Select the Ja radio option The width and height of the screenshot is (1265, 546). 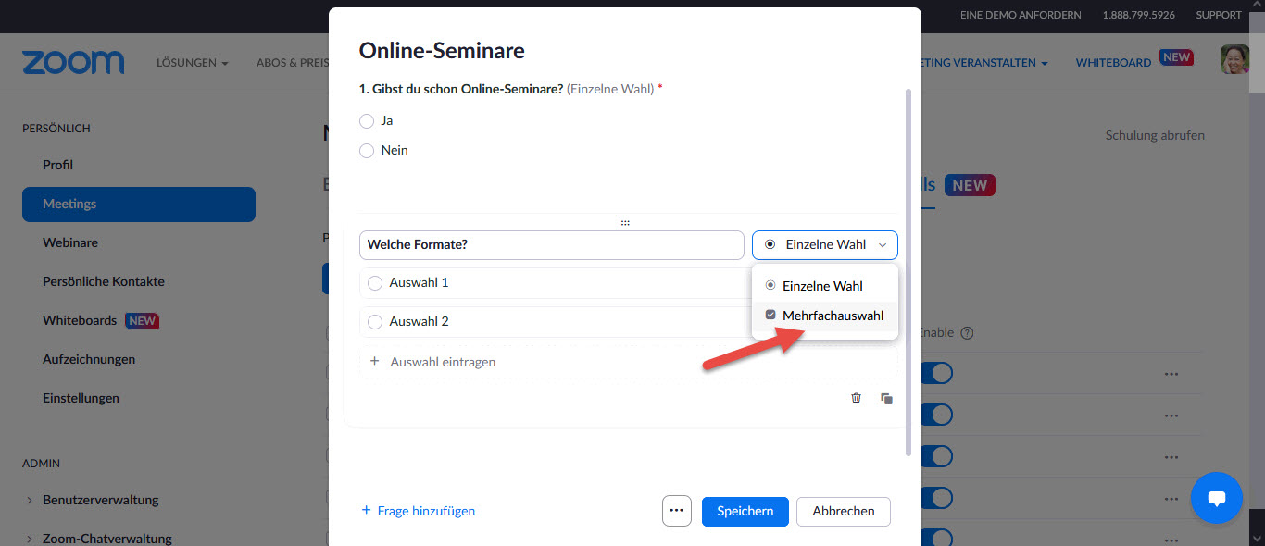[x=367, y=121]
